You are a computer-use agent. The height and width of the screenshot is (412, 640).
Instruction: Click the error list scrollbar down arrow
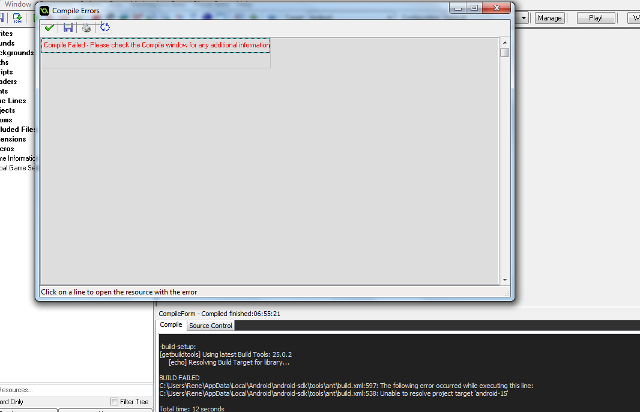[x=505, y=280]
